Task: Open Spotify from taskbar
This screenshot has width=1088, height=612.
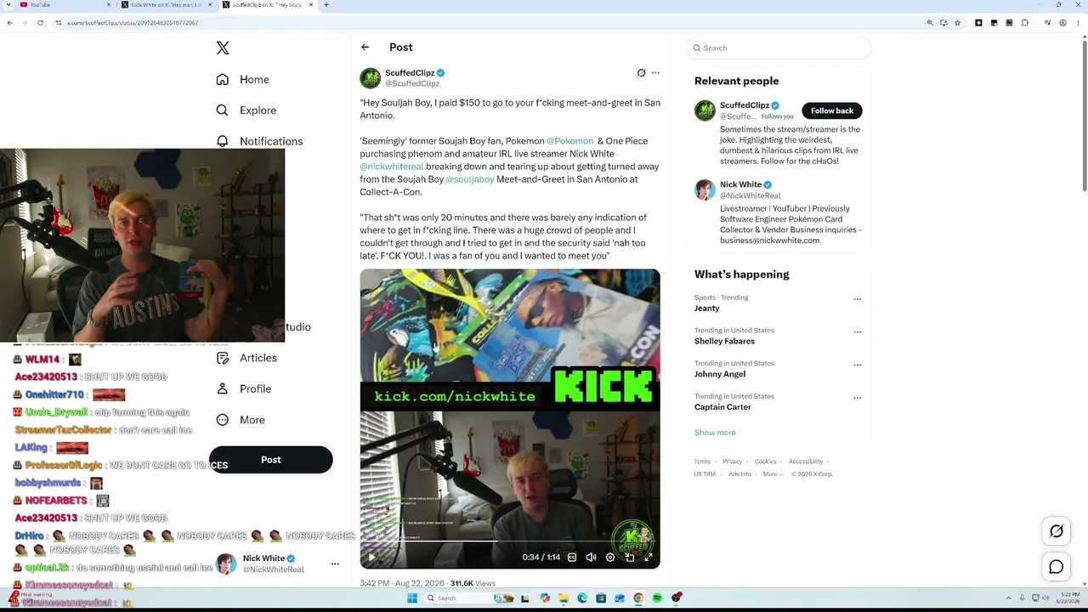Action: click(657, 598)
